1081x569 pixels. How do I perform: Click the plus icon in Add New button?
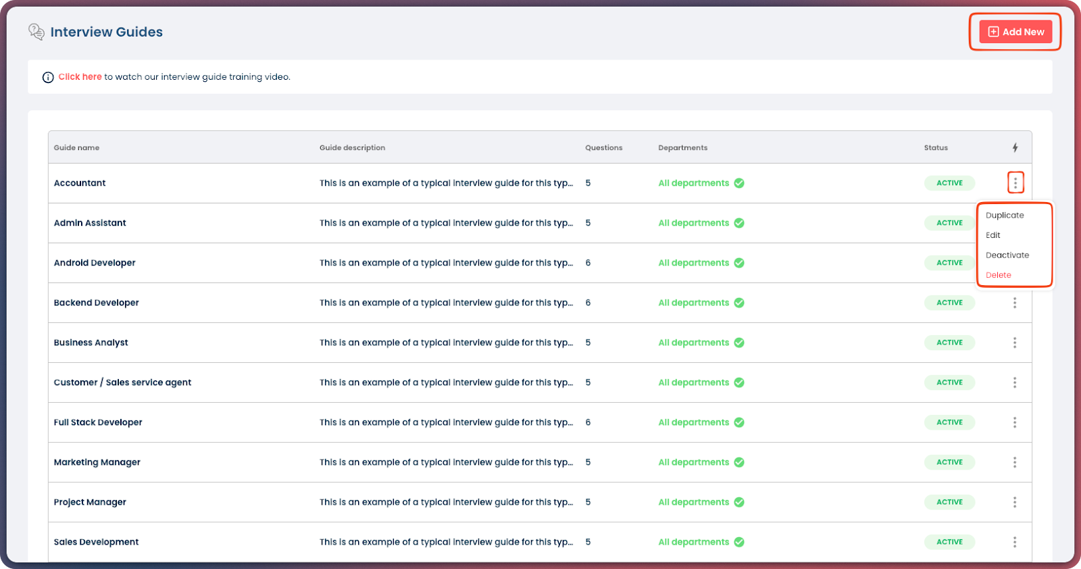click(x=993, y=32)
